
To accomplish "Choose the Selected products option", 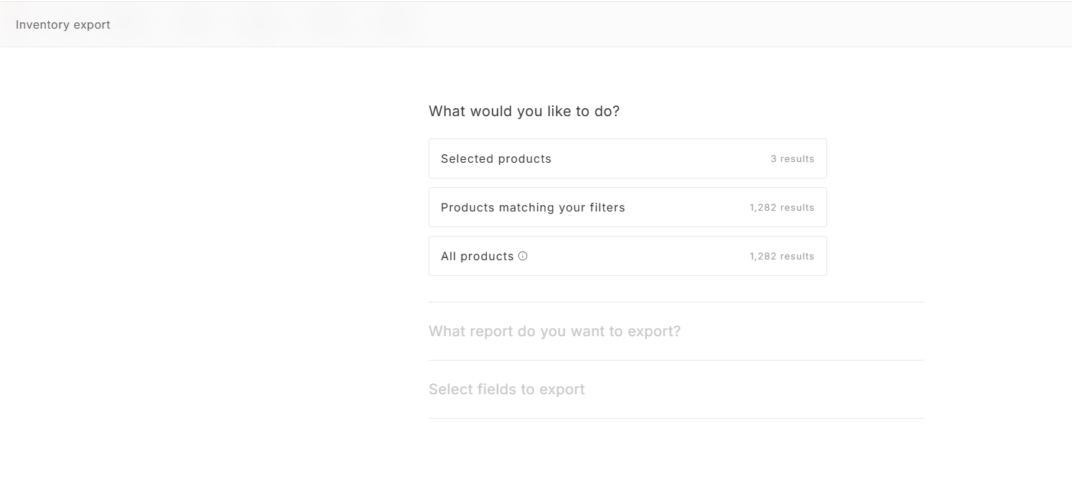I will pos(628,158).
